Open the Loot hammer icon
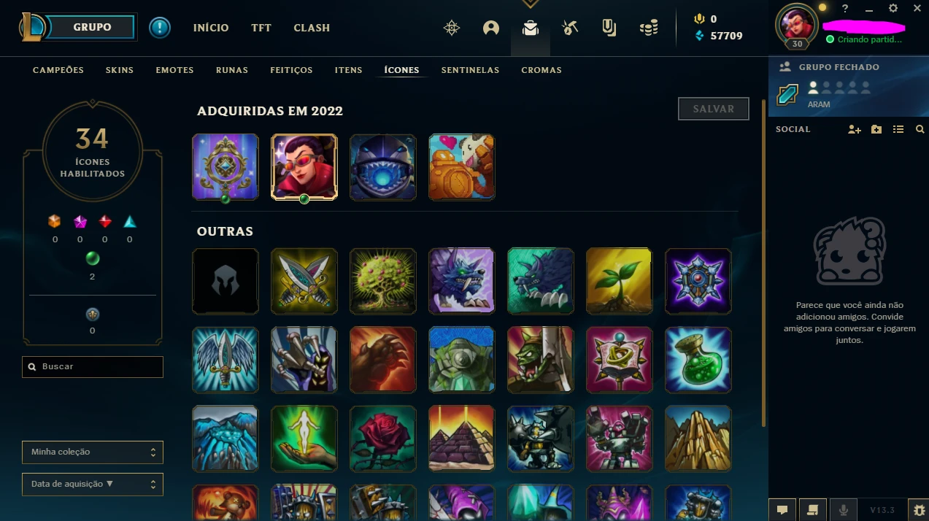The height and width of the screenshot is (521, 929). pyautogui.click(x=569, y=28)
